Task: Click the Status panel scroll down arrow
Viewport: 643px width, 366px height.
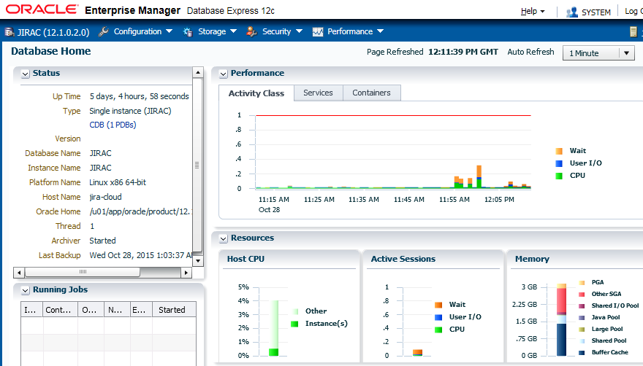Action: pyautogui.click(x=198, y=260)
